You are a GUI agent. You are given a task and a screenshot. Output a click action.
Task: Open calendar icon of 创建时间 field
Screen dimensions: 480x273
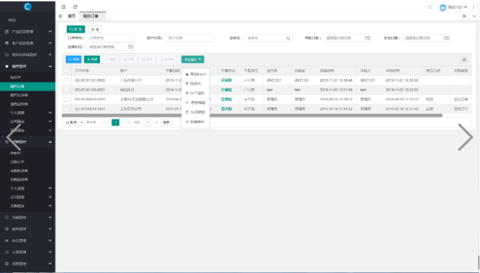(130, 47)
